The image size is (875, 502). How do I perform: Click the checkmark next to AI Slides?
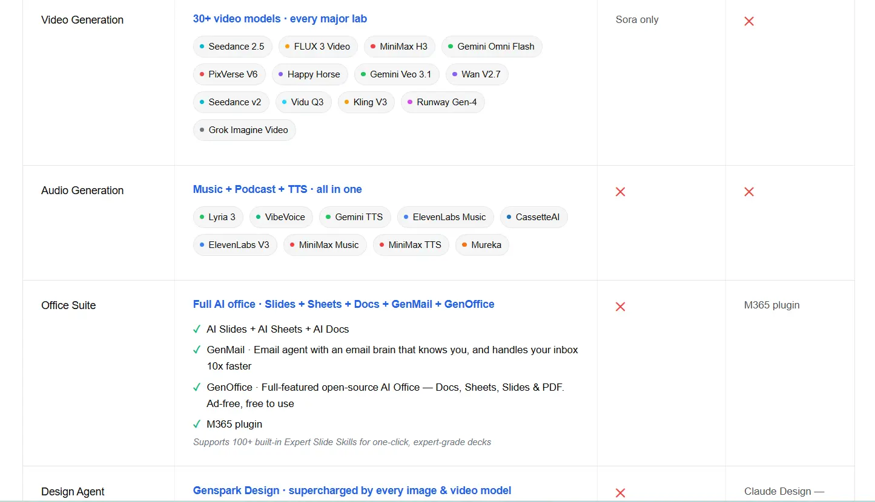point(197,329)
